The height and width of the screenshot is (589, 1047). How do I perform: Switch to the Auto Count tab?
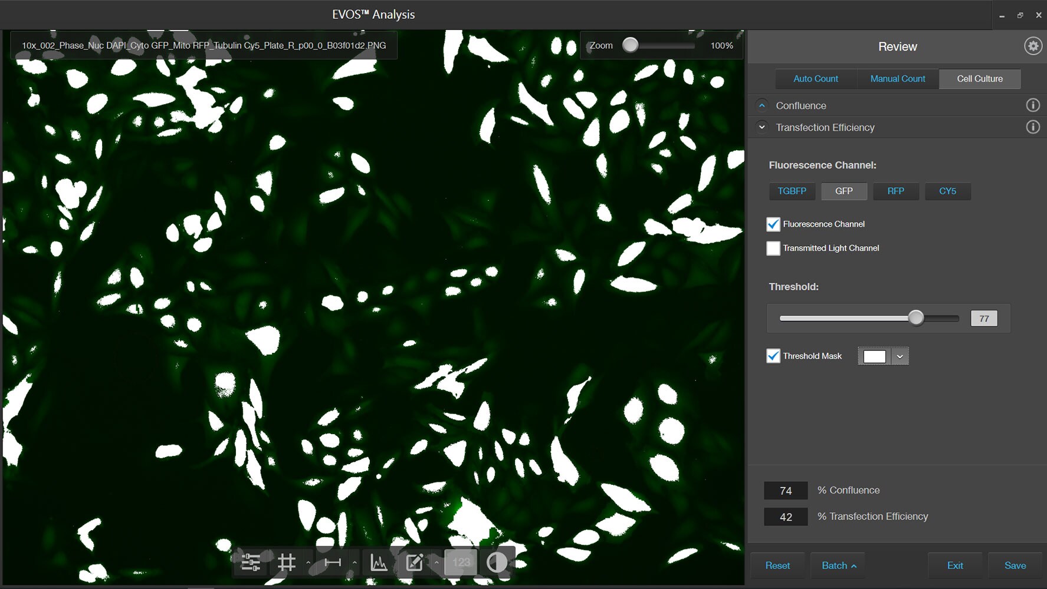pyautogui.click(x=815, y=79)
